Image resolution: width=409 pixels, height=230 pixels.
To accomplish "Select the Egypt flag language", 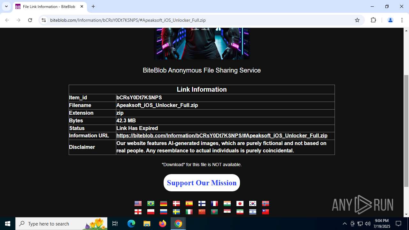I will 227,212.
